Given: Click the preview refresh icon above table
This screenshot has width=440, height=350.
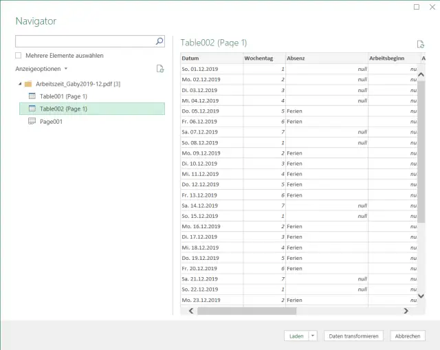Looking at the screenshot, I should coord(421,44).
